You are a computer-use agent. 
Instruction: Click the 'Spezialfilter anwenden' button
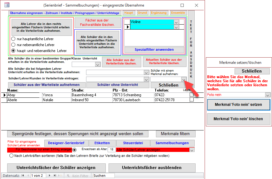154,49
